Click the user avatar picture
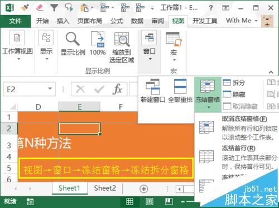 point(267,21)
